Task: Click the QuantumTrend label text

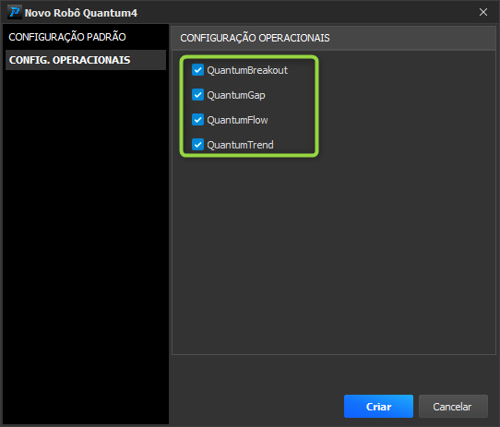Action: (x=240, y=145)
